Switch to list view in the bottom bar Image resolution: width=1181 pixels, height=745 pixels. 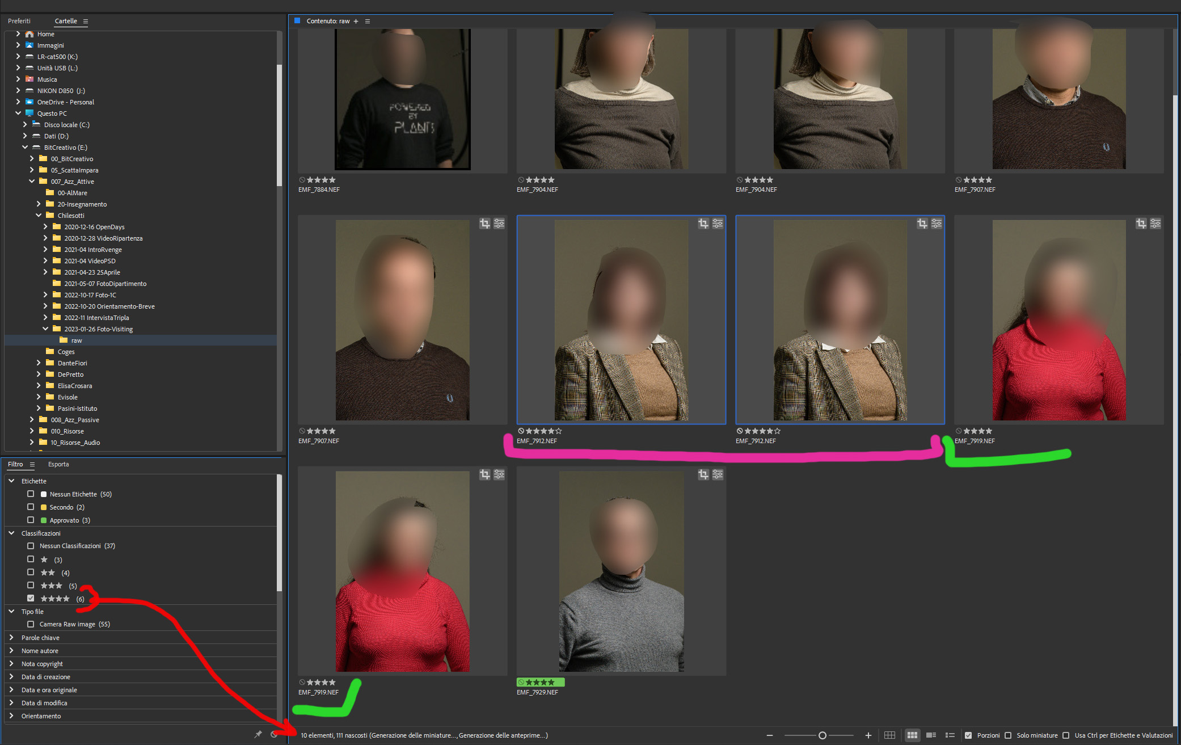(x=950, y=735)
